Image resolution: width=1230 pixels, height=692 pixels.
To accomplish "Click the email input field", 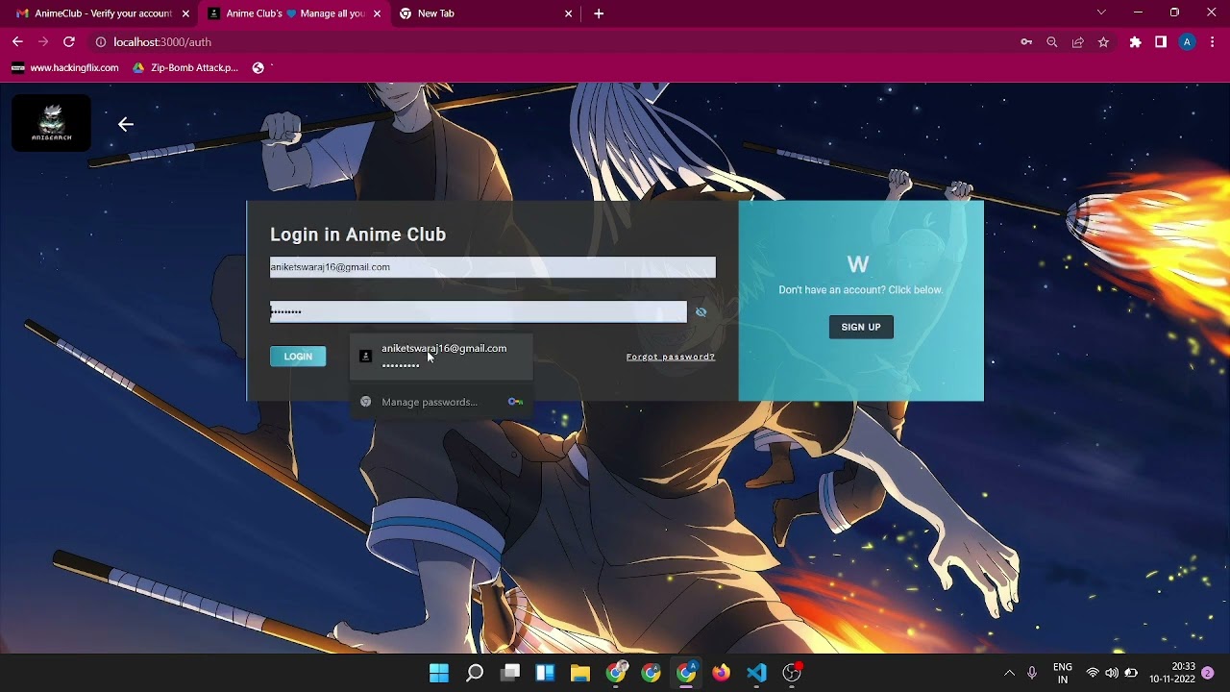I will coord(493,267).
